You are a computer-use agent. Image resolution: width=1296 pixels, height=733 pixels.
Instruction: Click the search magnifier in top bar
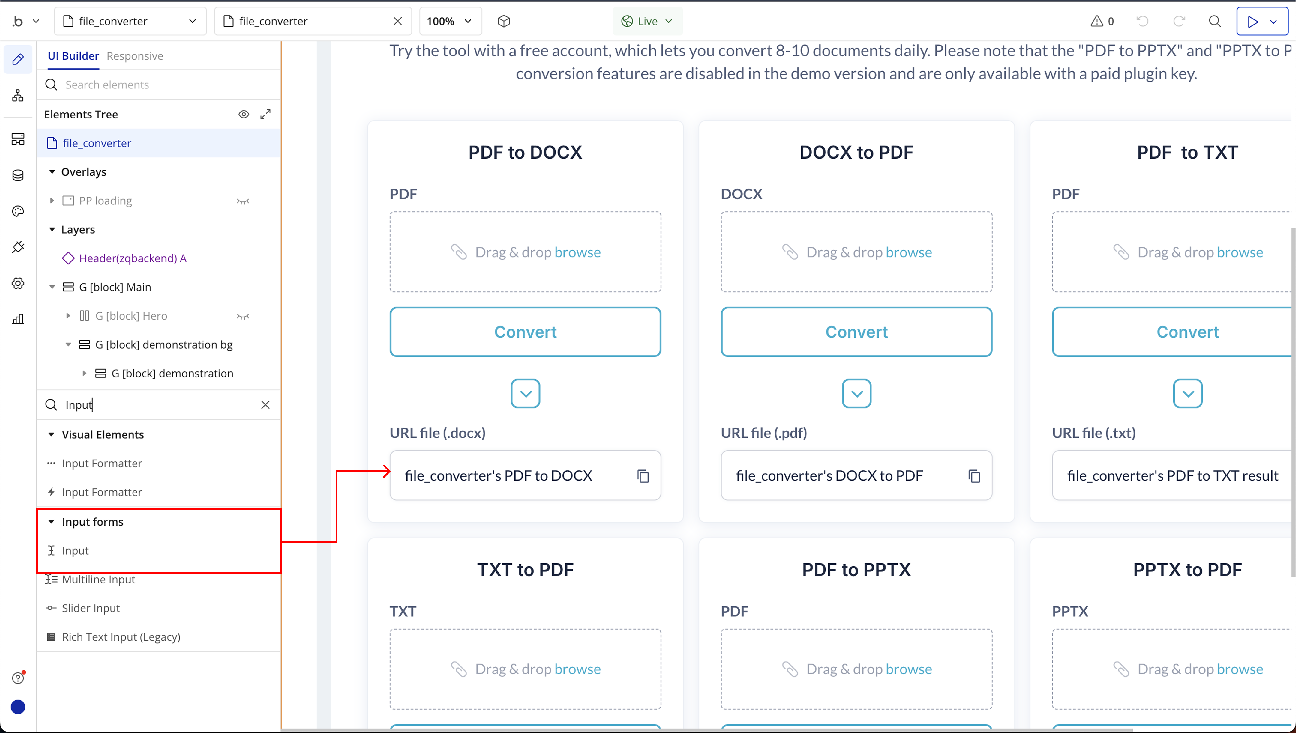1214,21
